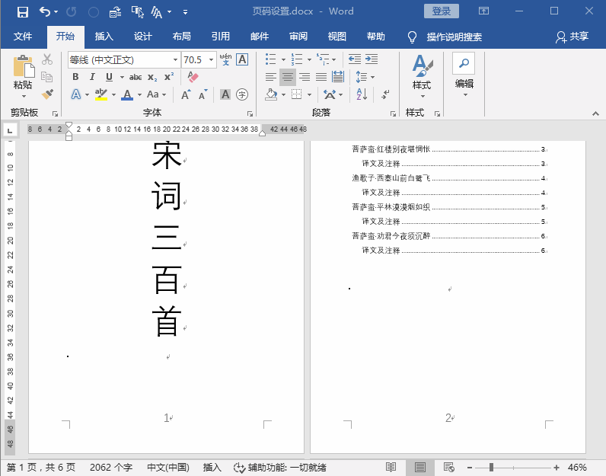Image resolution: width=606 pixels, height=476 pixels.
Task: Open the 布局 ribbon tab
Action: click(x=182, y=37)
